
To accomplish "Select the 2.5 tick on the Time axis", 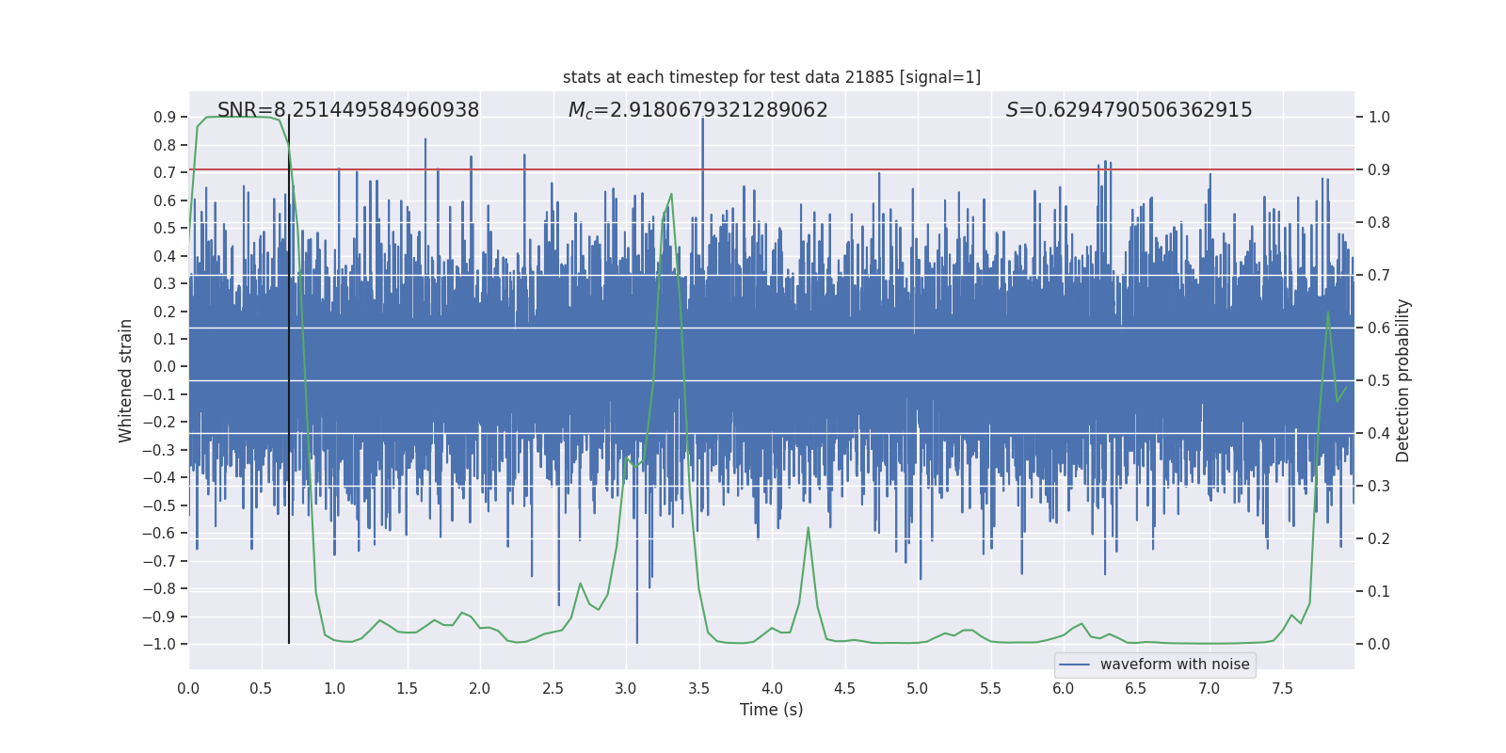I will click(x=553, y=688).
